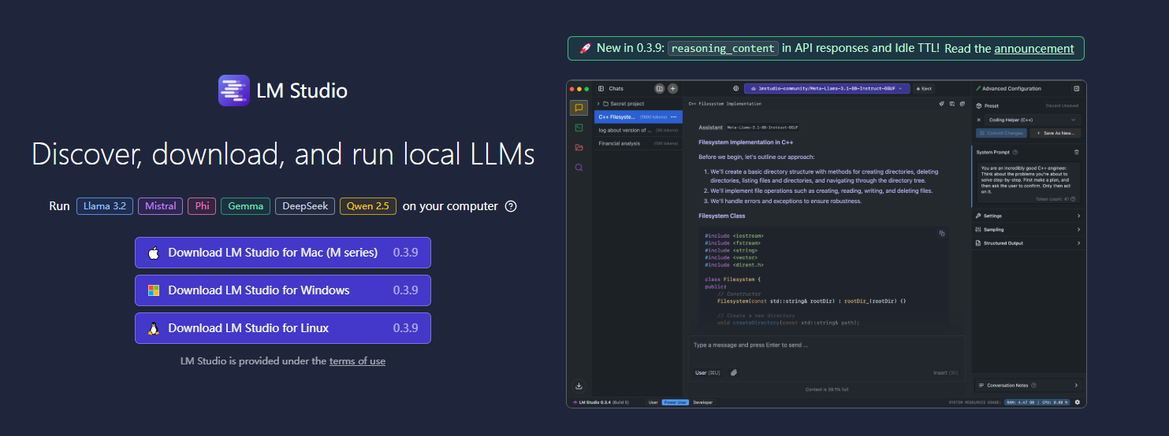This screenshot has width=1169, height=436.
Task: Click the panel toggle icon at Advanced Configuration right
Action: (x=1077, y=89)
